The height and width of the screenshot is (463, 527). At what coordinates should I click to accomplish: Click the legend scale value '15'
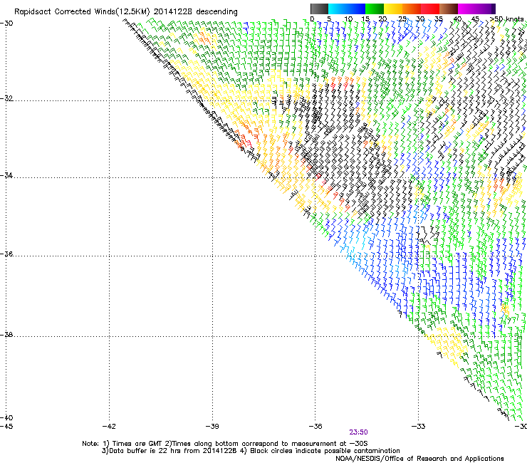click(365, 19)
